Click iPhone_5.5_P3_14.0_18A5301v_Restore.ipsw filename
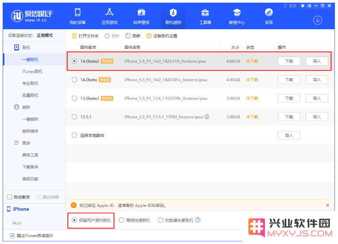The image size is (338, 244). coord(166,80)
